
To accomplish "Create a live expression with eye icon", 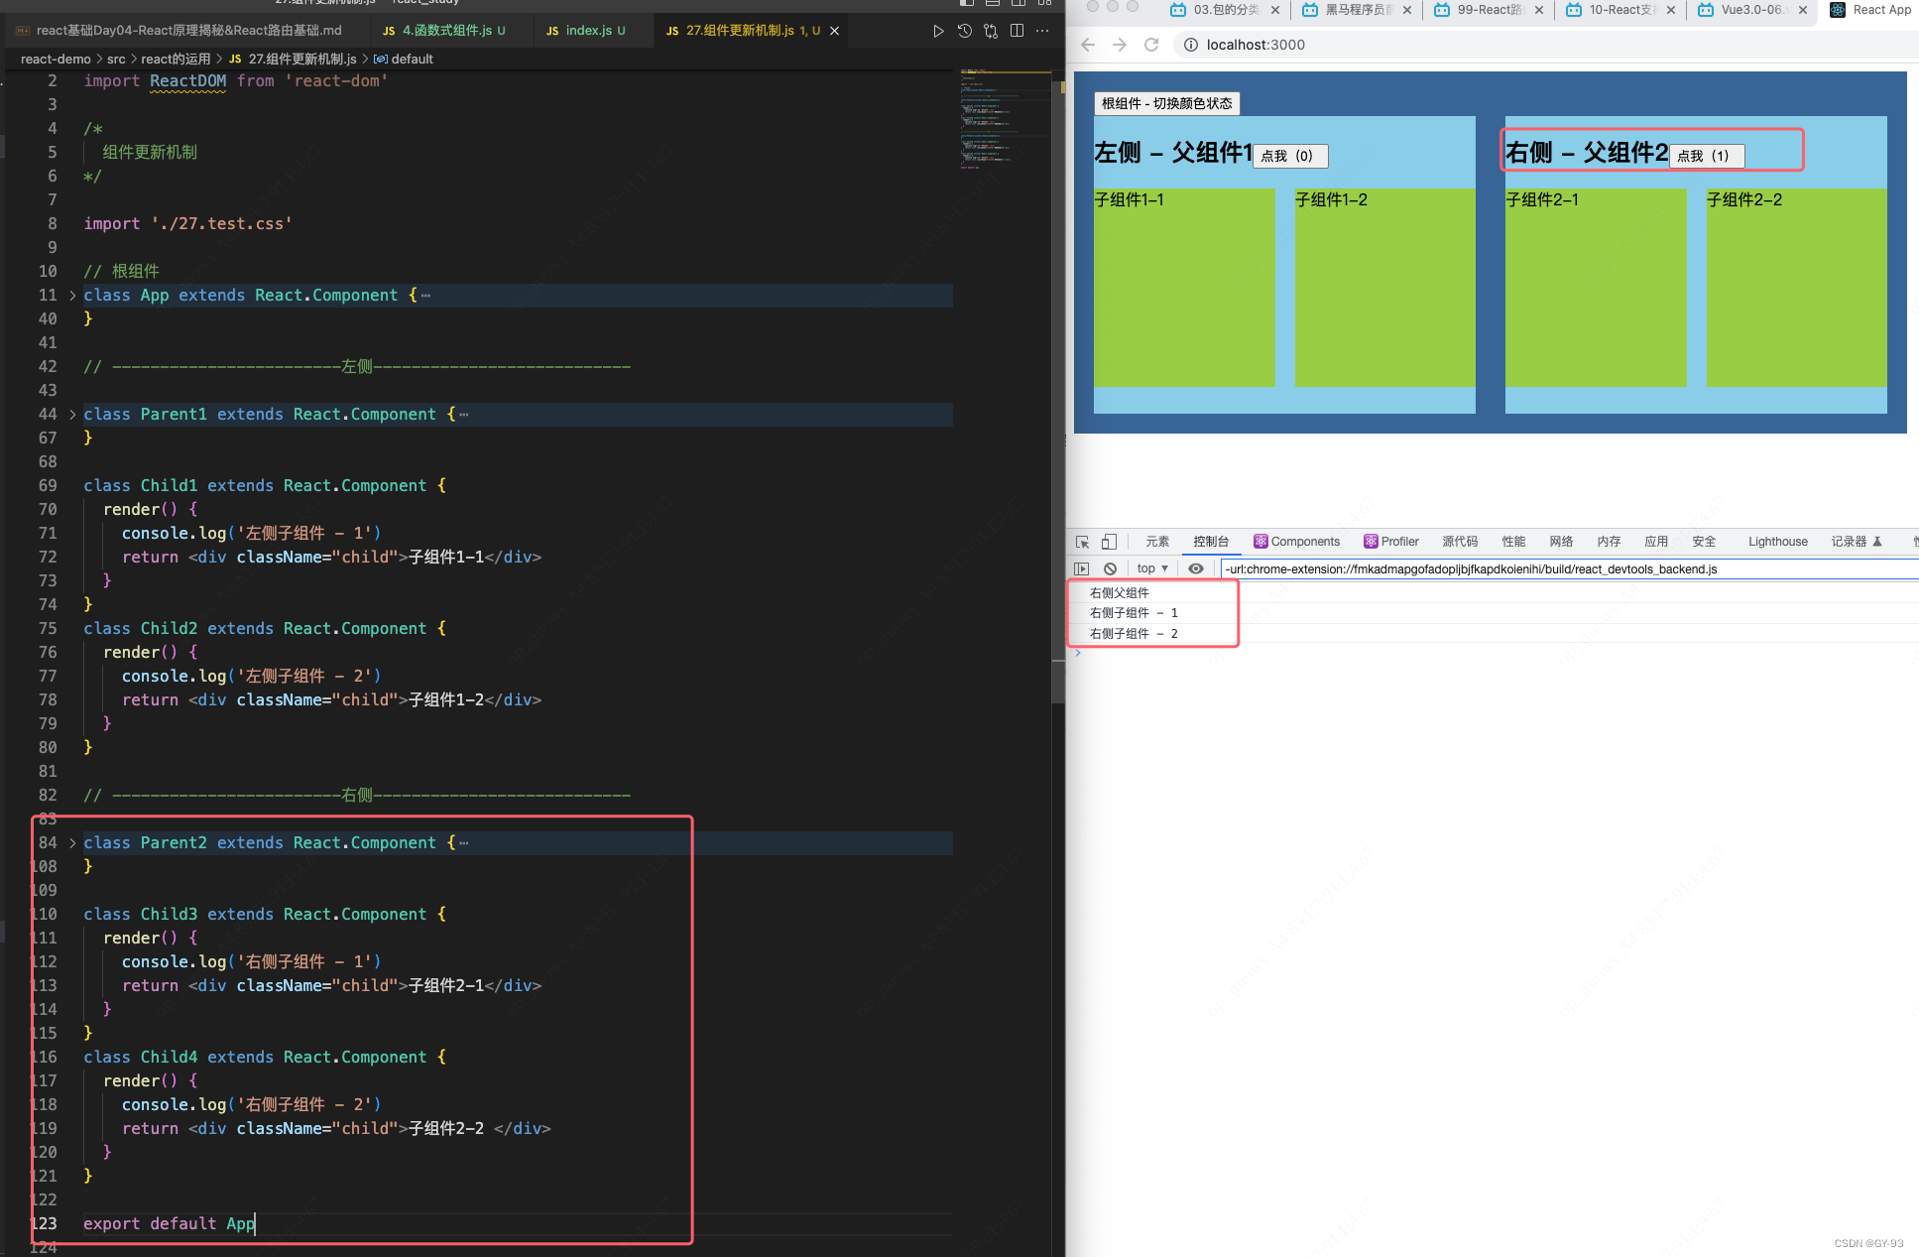I will [x=1196, y=568].
